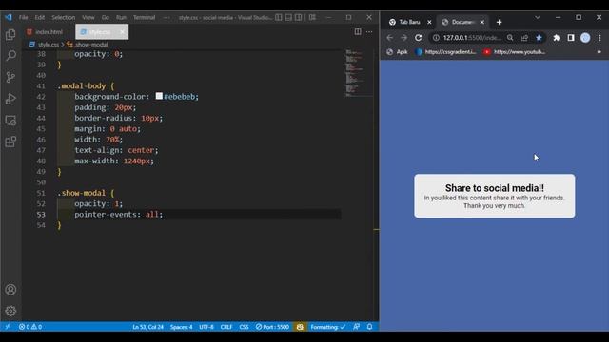Change line ending via CRLF item
This screenshot has height=342, width=609.
click(226, 327)
